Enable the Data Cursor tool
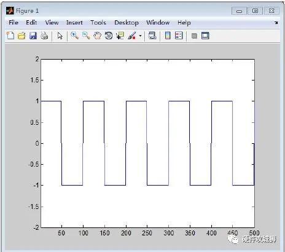 click(x=120, y=36)
